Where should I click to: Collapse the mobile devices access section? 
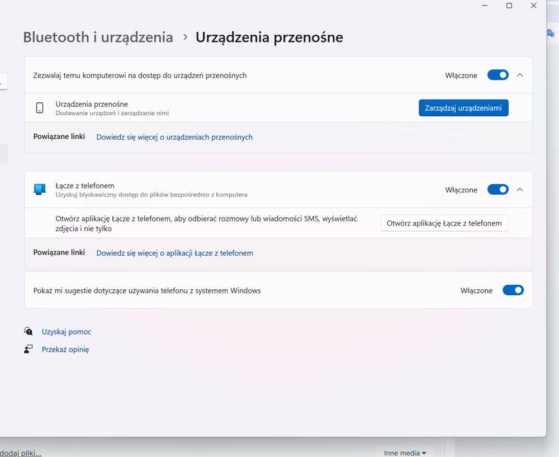[x=519, y=75]
